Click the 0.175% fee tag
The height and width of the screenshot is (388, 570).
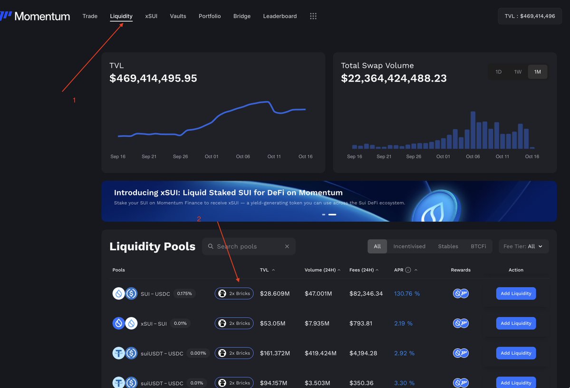[184, 293]
